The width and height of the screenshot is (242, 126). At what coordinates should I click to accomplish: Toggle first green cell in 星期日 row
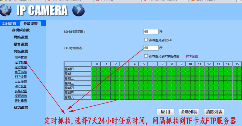[x=94, y=69]
